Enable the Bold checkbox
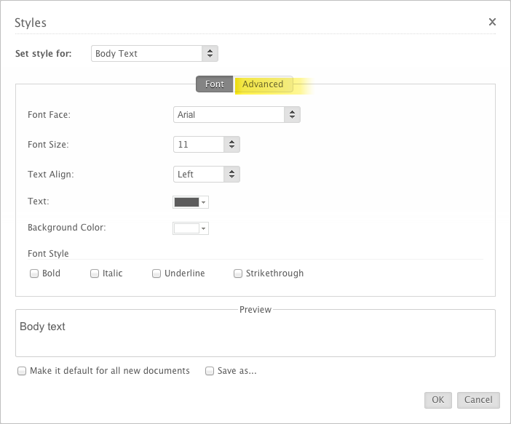 pyautogui.click(x=34, y=273)
